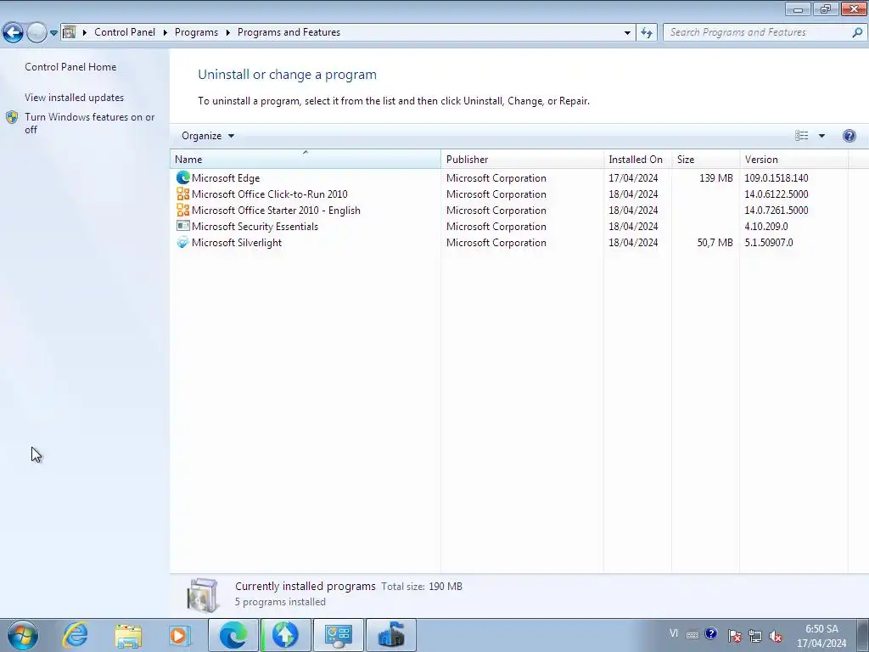Click the Office Starter 2010 icon
The image size is (869, 652).
(183, 210)
